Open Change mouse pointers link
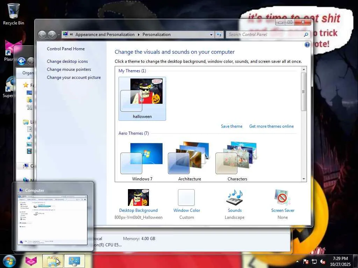 [x=69, y=69]
